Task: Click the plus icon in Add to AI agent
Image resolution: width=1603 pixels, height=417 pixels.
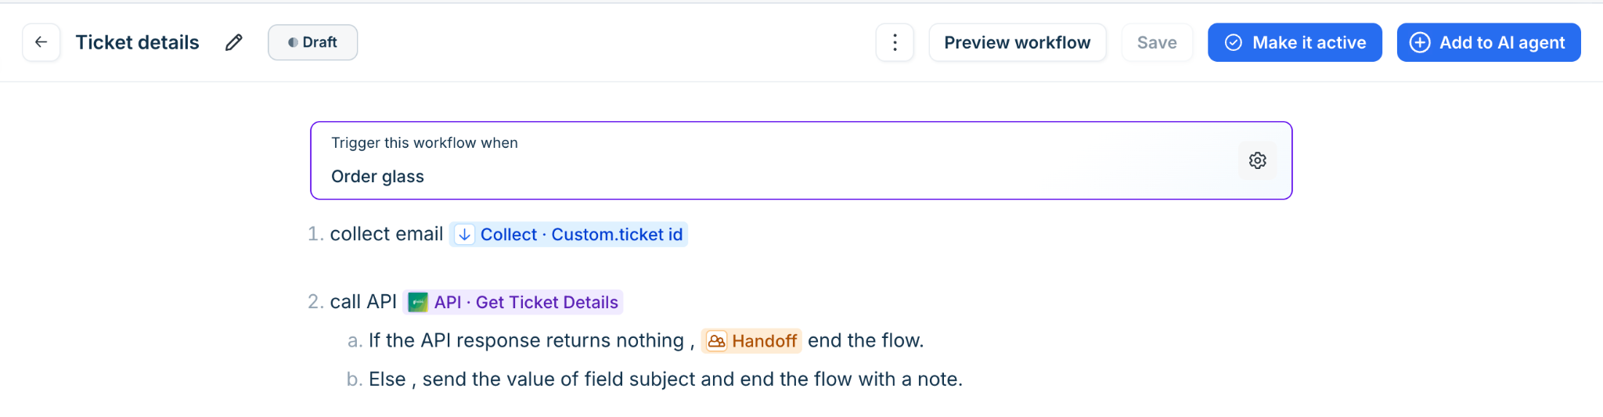Action: (x=1420, y=42)
